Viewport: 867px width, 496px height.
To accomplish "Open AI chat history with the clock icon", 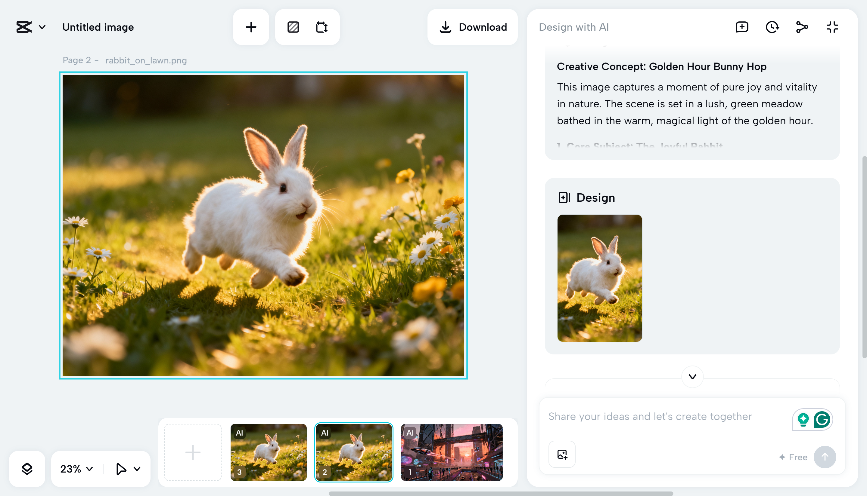I will coord(772,27).
